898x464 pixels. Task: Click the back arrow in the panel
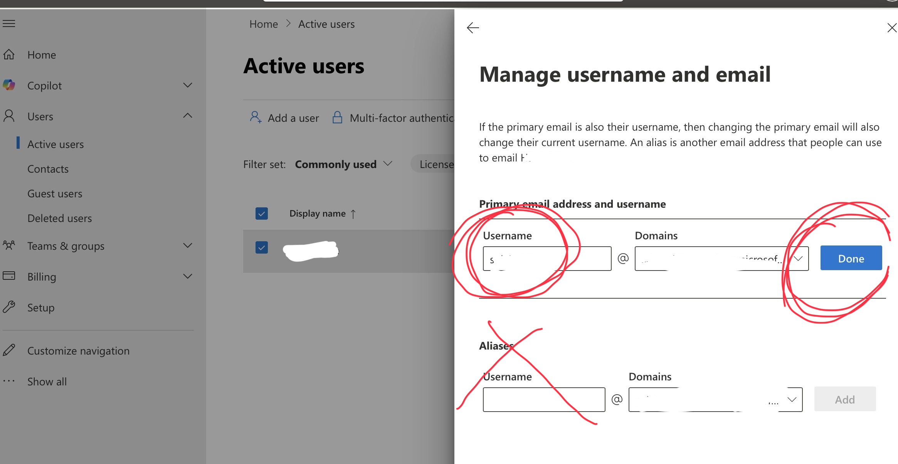pyautogui.click(x=473, y=28)
